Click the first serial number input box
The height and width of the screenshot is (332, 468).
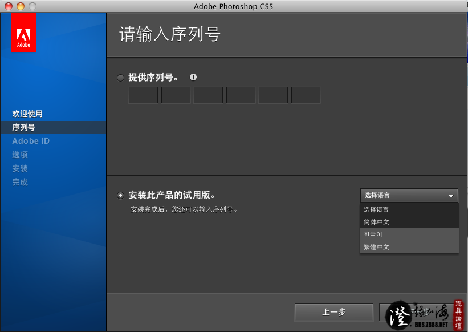(143, 95)
